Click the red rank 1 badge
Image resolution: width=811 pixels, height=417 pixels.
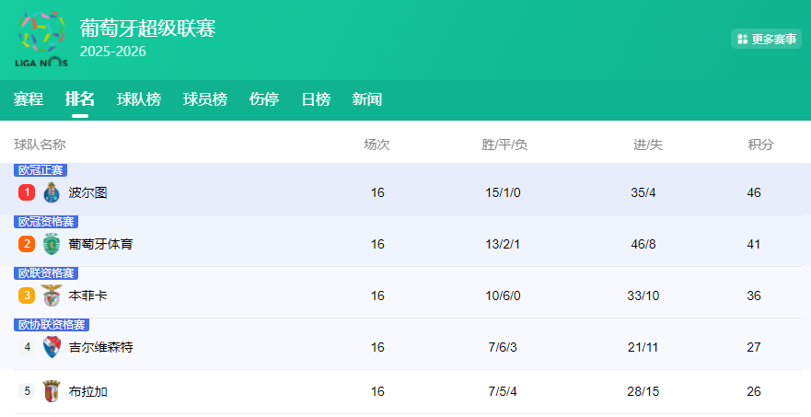(27, 192)
